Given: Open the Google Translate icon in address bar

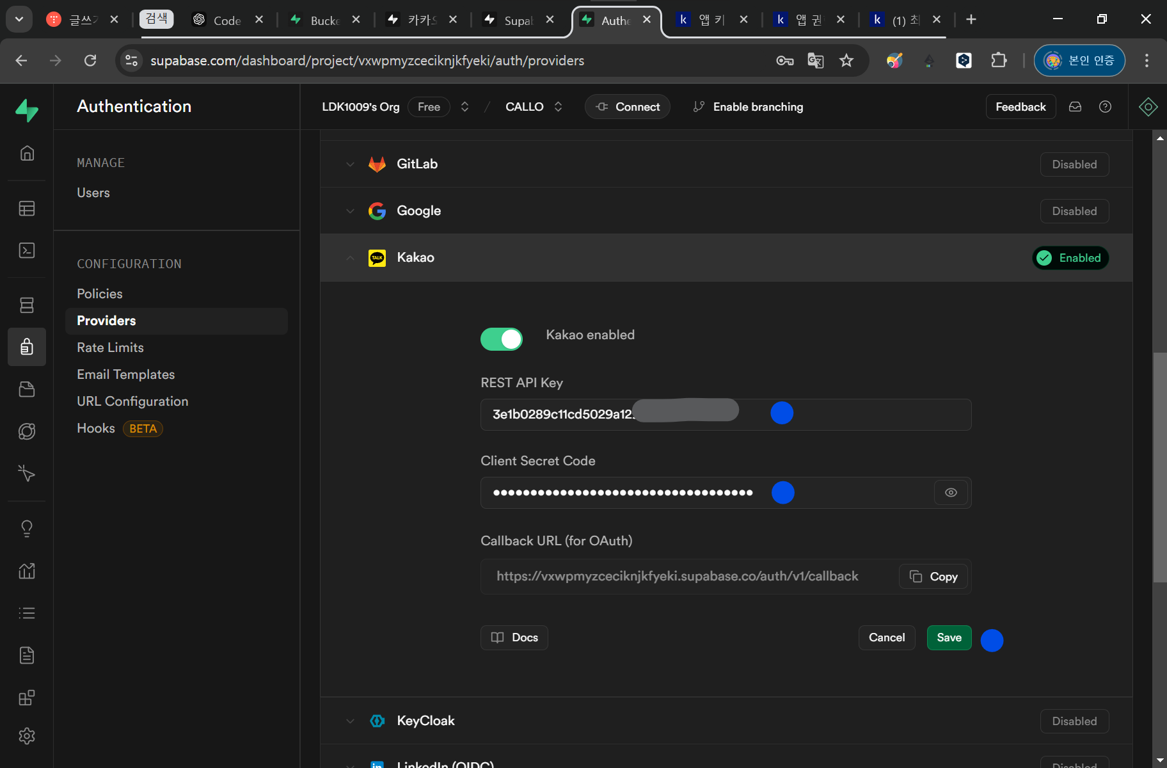Looking at the screenshot, I should click(x=816, y=60).
